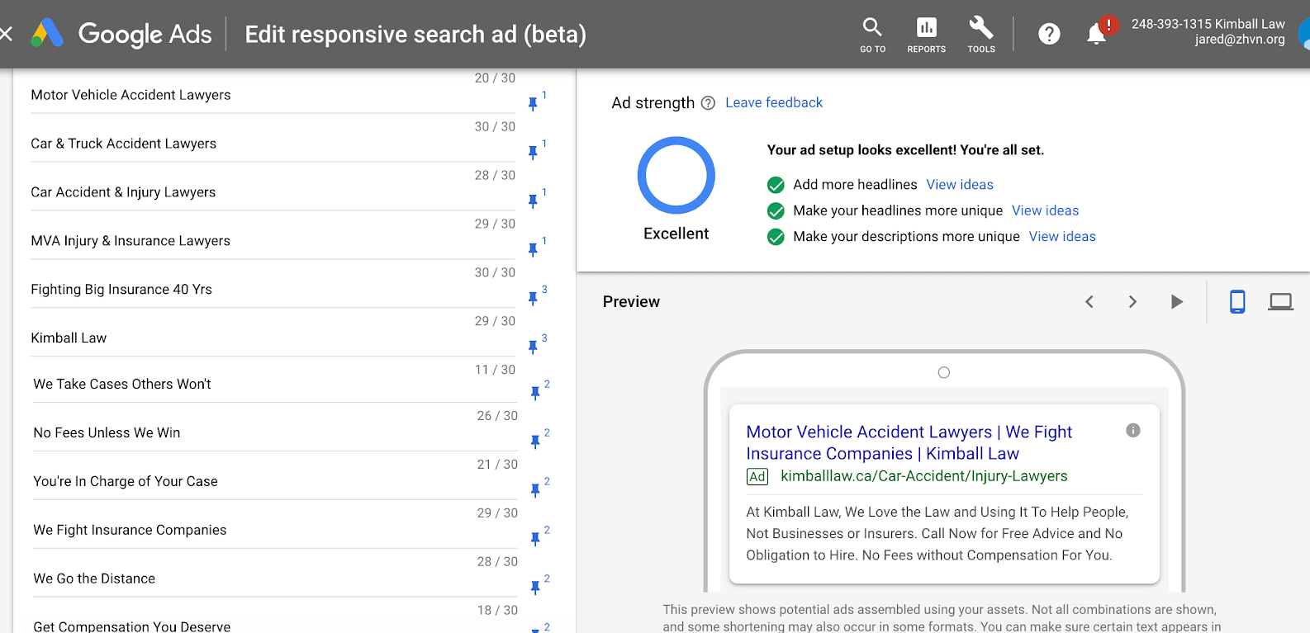This screenshot has width=1310, height=633.
Task: Open the Leave feedback link
Action: pyautogui.click(x=774, y=102)
